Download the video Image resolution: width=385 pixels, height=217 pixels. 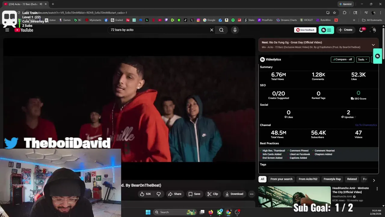coord(234,194)
